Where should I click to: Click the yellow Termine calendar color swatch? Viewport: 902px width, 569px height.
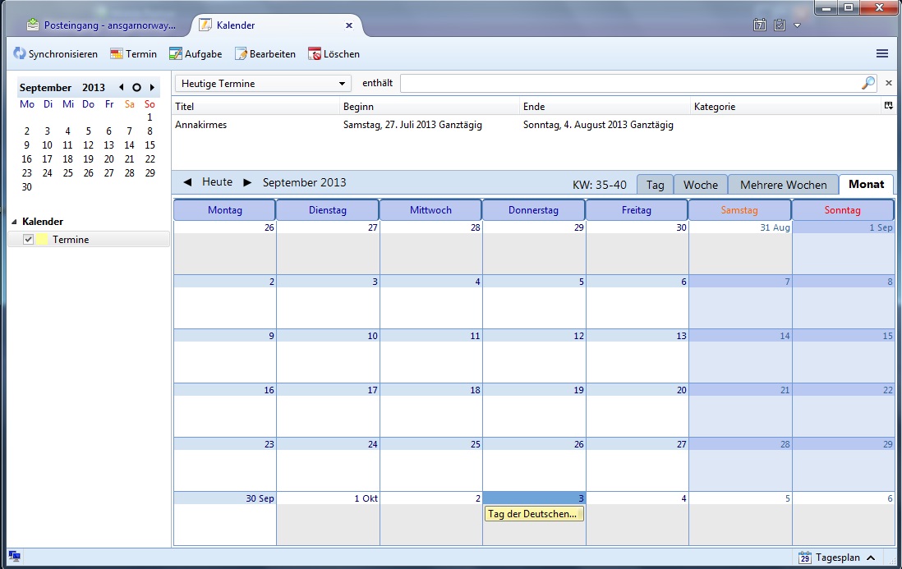[42, 239]
